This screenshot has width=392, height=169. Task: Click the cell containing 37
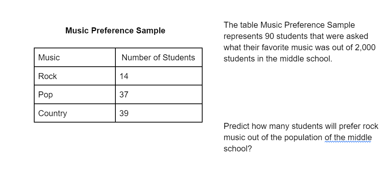pyautogui.click(x=159, y=94)
